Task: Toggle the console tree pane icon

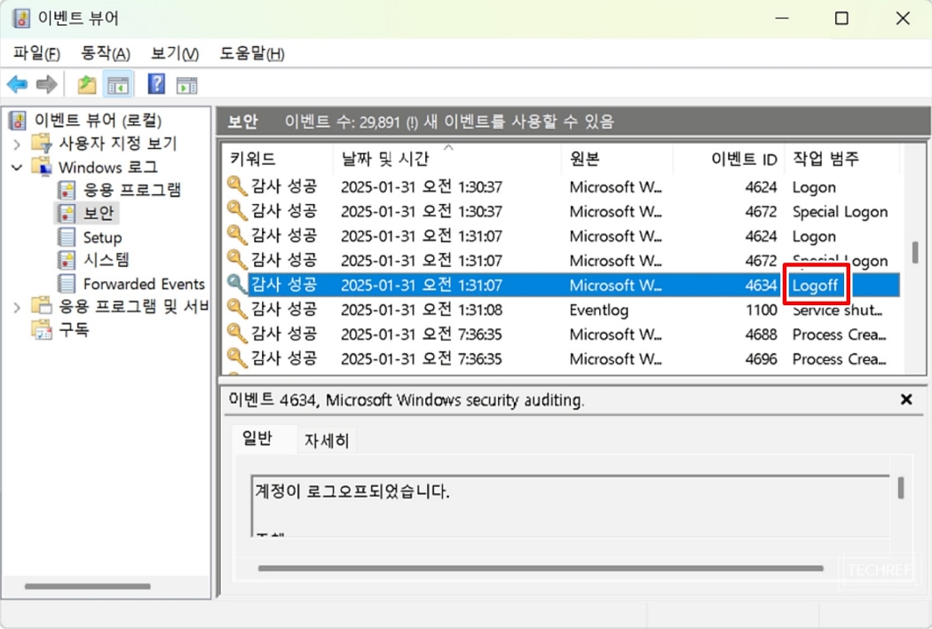Action: pos(118,85)
